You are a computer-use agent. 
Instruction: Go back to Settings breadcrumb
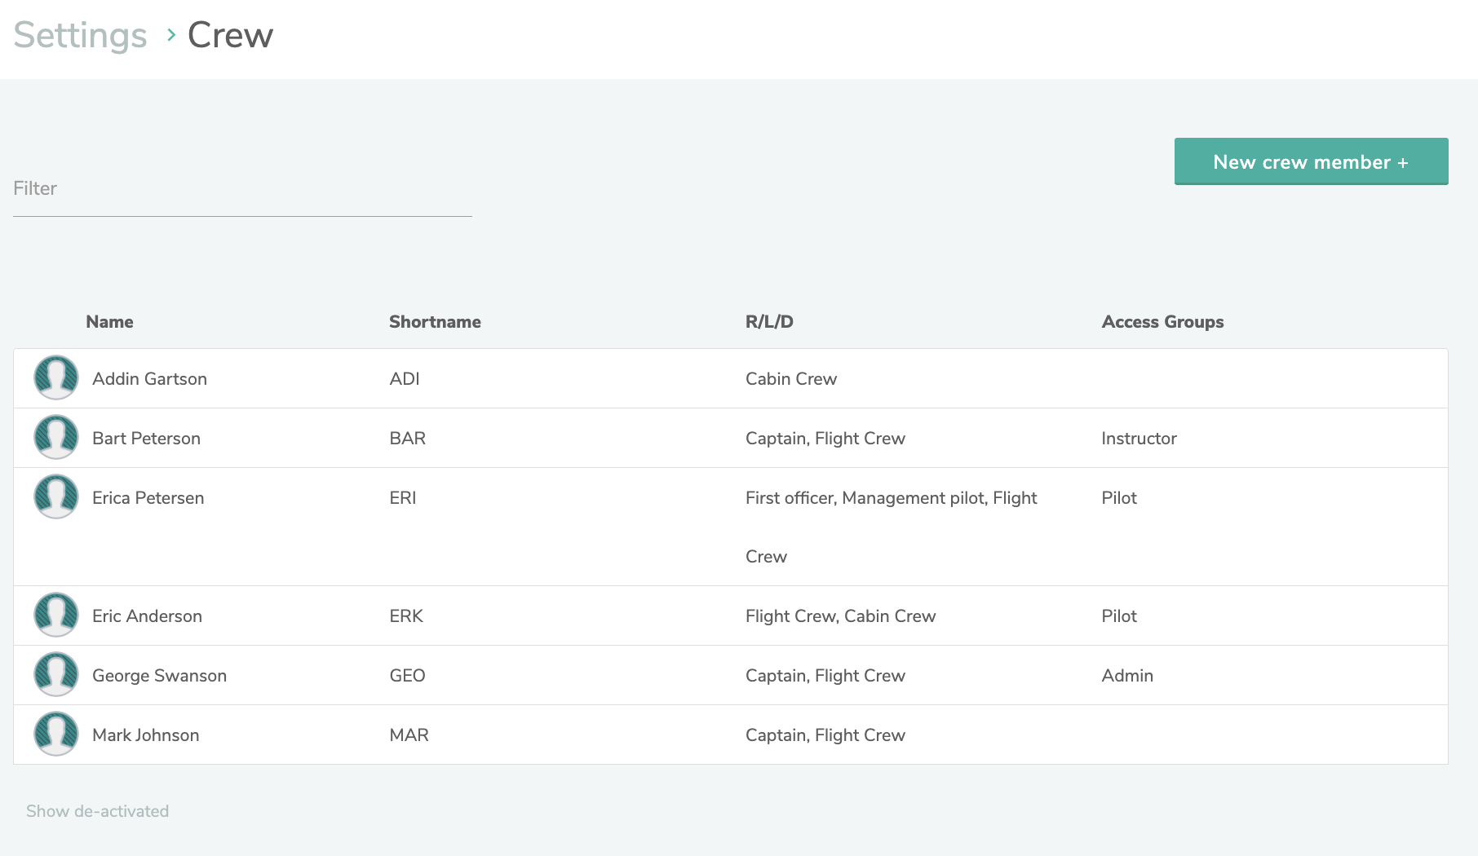(x=80, y=35)
